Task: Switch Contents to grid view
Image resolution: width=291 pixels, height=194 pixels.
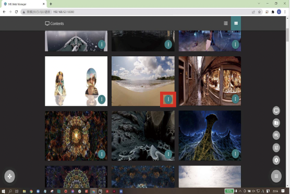Action: [236, 23]
